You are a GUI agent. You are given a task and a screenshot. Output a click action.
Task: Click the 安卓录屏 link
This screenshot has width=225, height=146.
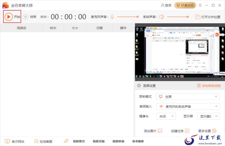(x=138, y=142)
